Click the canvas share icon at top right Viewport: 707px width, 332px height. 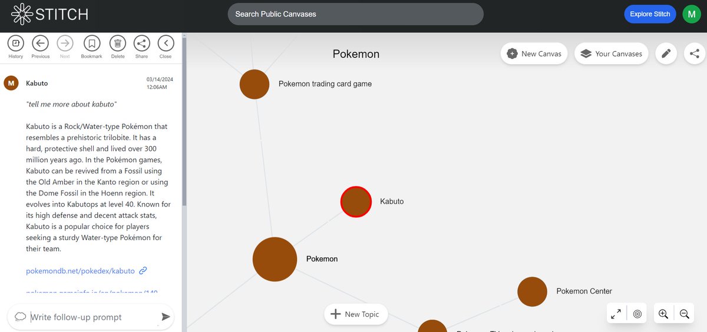click(x=695, y=54)
